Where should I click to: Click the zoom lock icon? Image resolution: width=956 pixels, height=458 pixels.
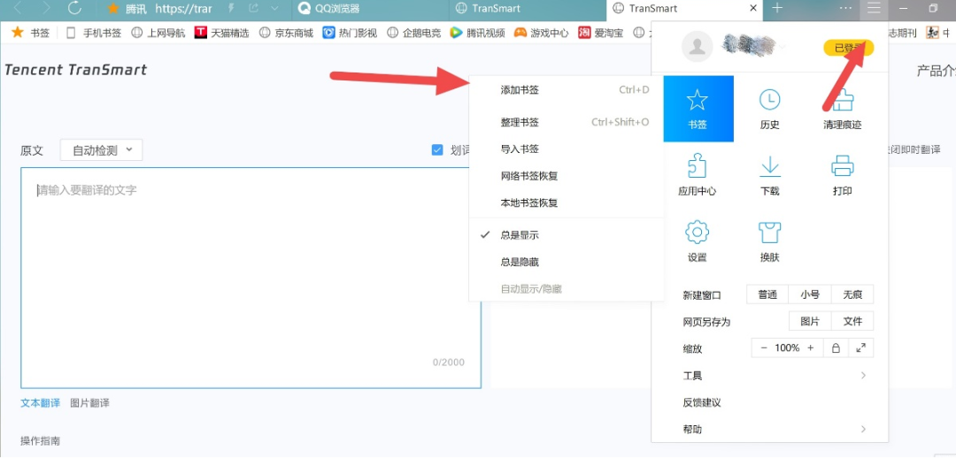(x=836, y=347)
